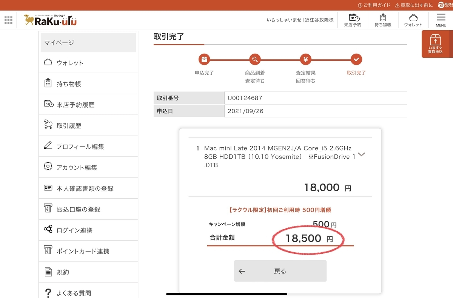The image size is (453, 298).
Task: Open アカウント編集 sidebar item
Action: click(x=88, y=167)
